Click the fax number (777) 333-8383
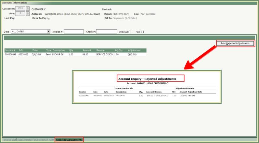The width and height of the screenshot is (259, 143). (148, 14)
